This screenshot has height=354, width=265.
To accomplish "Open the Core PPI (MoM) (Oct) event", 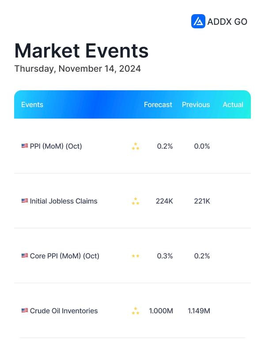I will click(64, 256).
